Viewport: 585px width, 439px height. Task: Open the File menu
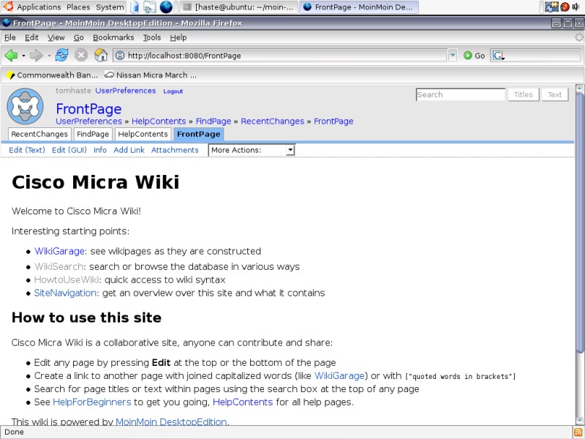[x=10, y=37]
